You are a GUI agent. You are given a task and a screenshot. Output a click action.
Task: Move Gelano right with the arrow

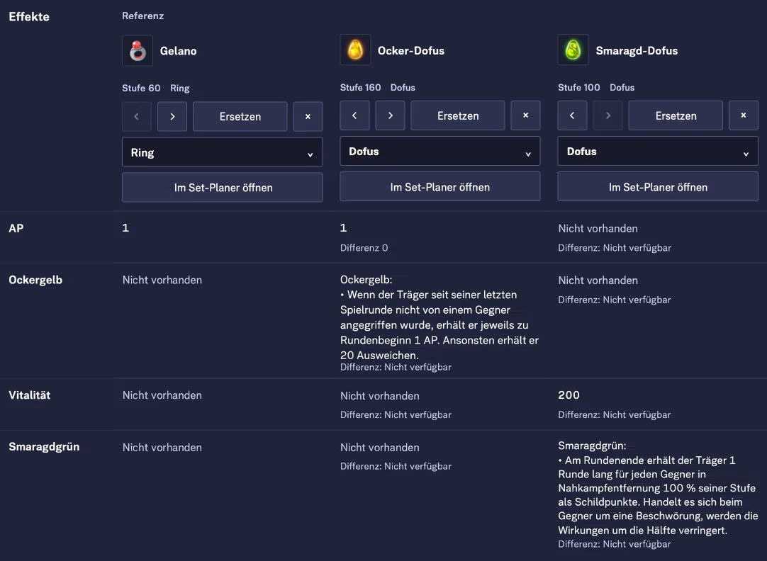pos(172,116)
